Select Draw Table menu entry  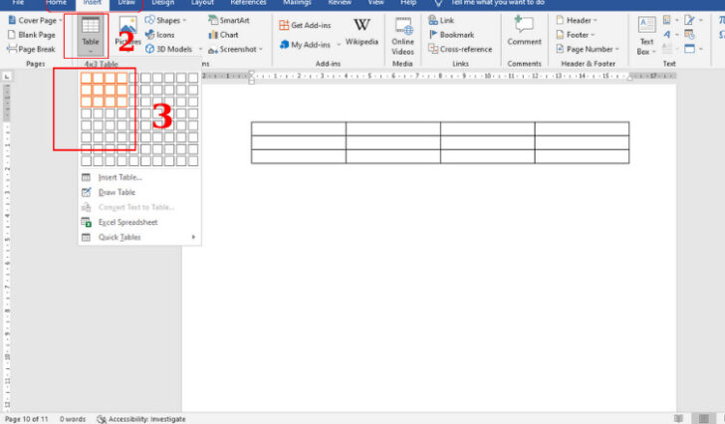(117, 192)
